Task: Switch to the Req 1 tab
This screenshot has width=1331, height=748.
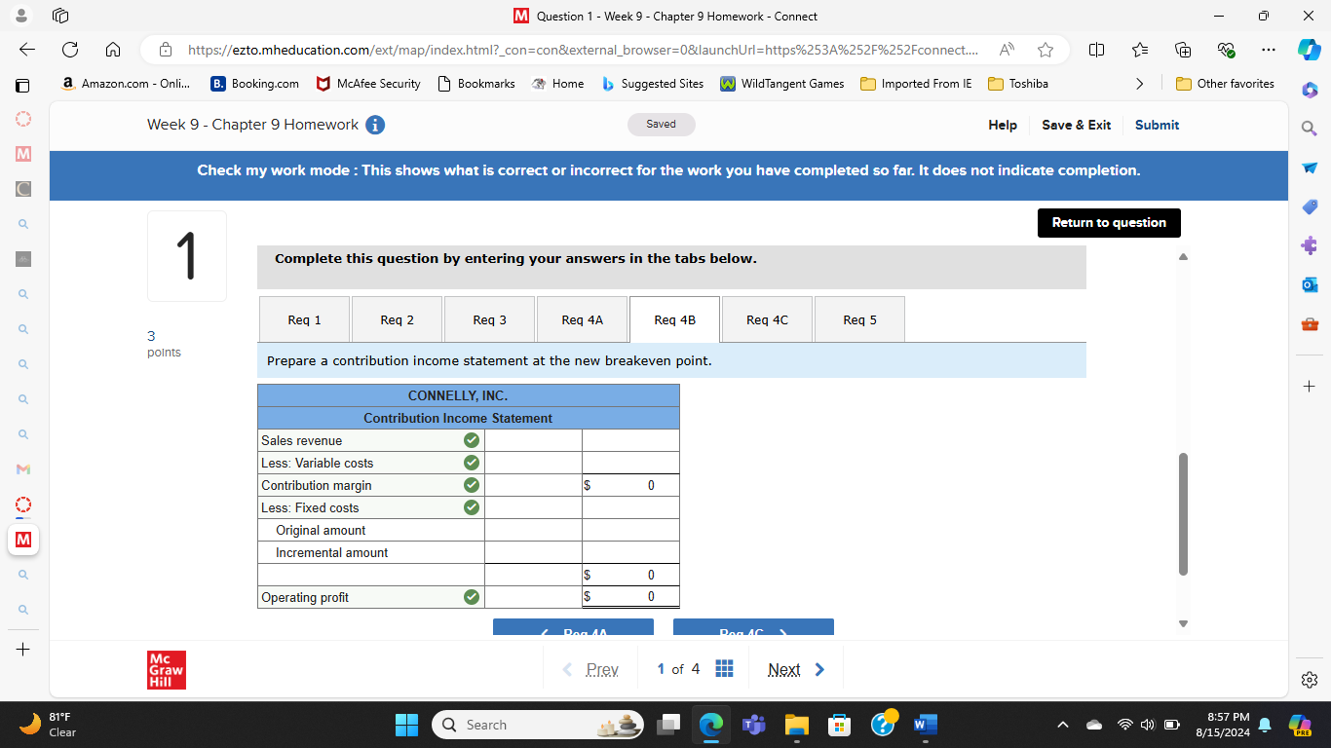Action: click(304, 318)
